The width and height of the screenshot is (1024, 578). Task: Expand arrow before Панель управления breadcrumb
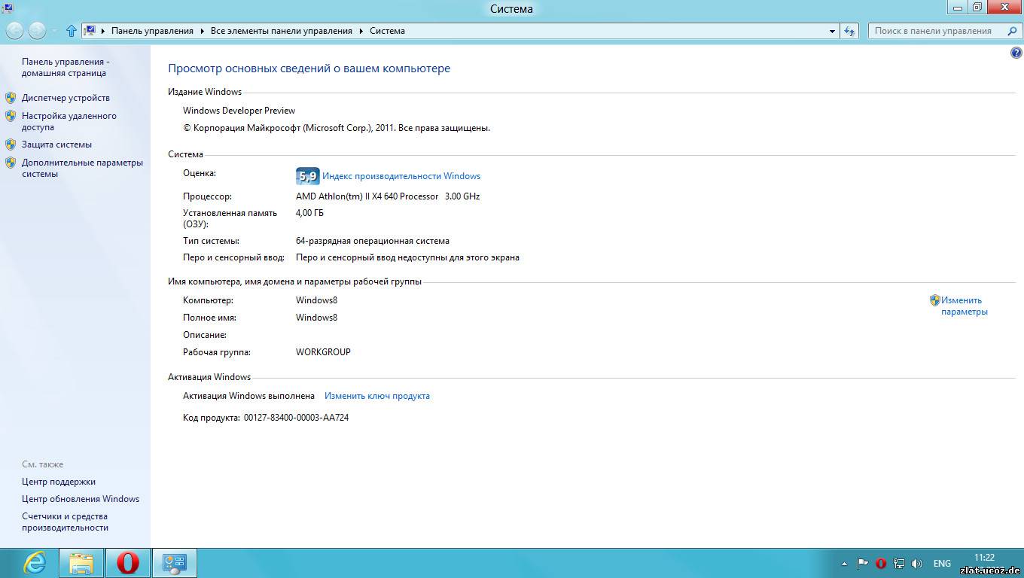click(x=103, y=31)
